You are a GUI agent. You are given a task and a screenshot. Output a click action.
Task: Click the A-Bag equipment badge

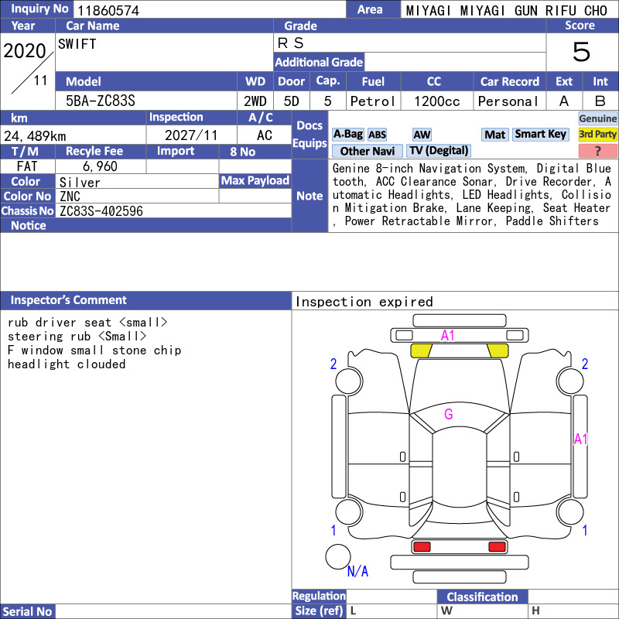pos(347,134)
